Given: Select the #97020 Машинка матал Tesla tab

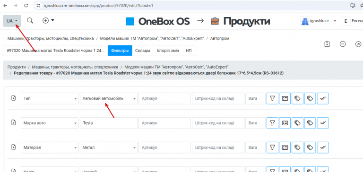Looking at the screenshot, I should pos(56,51).
